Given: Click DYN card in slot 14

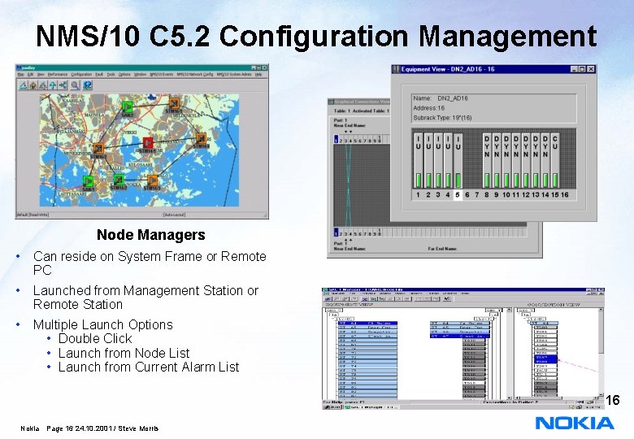Looking at the screenshot, I should (545, 160).
